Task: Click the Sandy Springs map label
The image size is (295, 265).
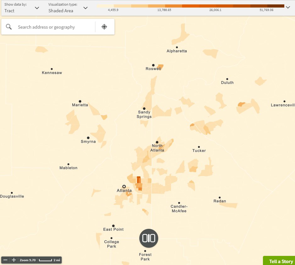Action: (x=144, y=114)
